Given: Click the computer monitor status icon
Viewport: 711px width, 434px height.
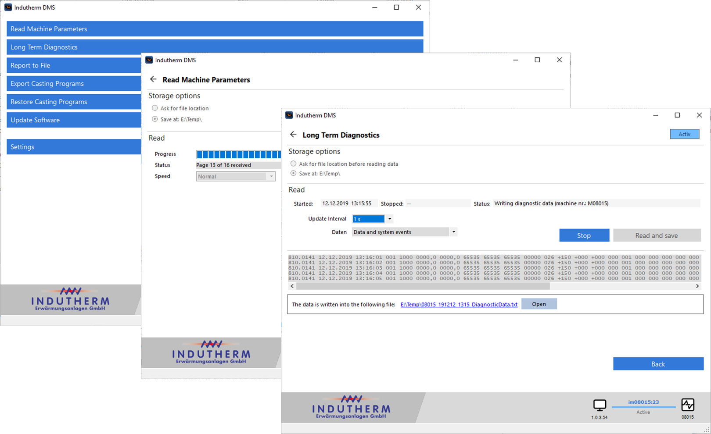Looking at the screenshot, I should [600, 405].
